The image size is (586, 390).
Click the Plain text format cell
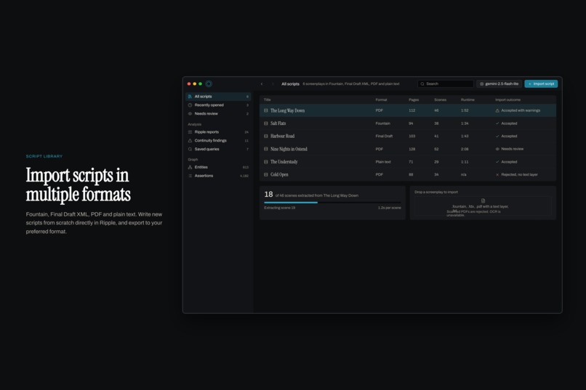383,162
